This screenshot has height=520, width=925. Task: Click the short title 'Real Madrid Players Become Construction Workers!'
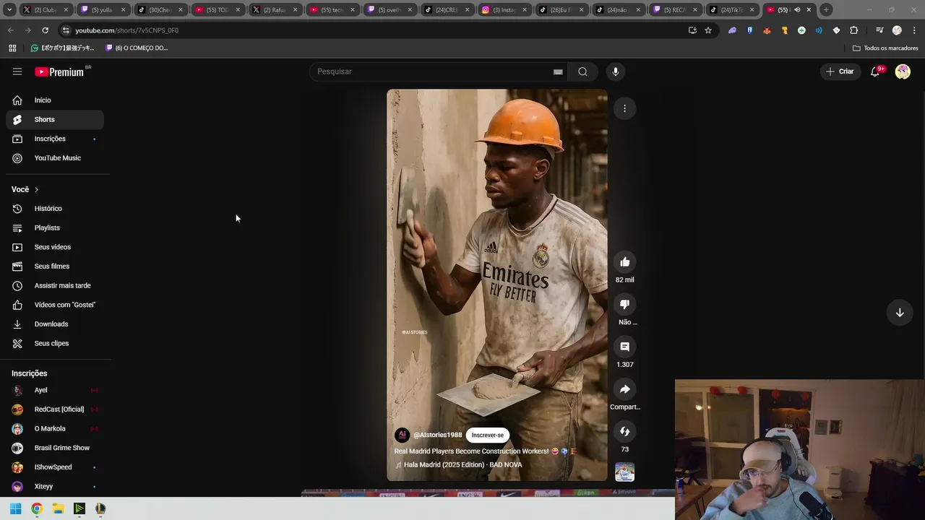[471, 451]
